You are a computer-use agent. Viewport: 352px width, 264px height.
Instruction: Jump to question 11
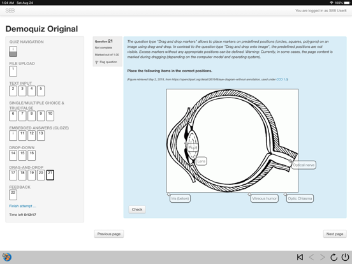(x=22, y=136)
